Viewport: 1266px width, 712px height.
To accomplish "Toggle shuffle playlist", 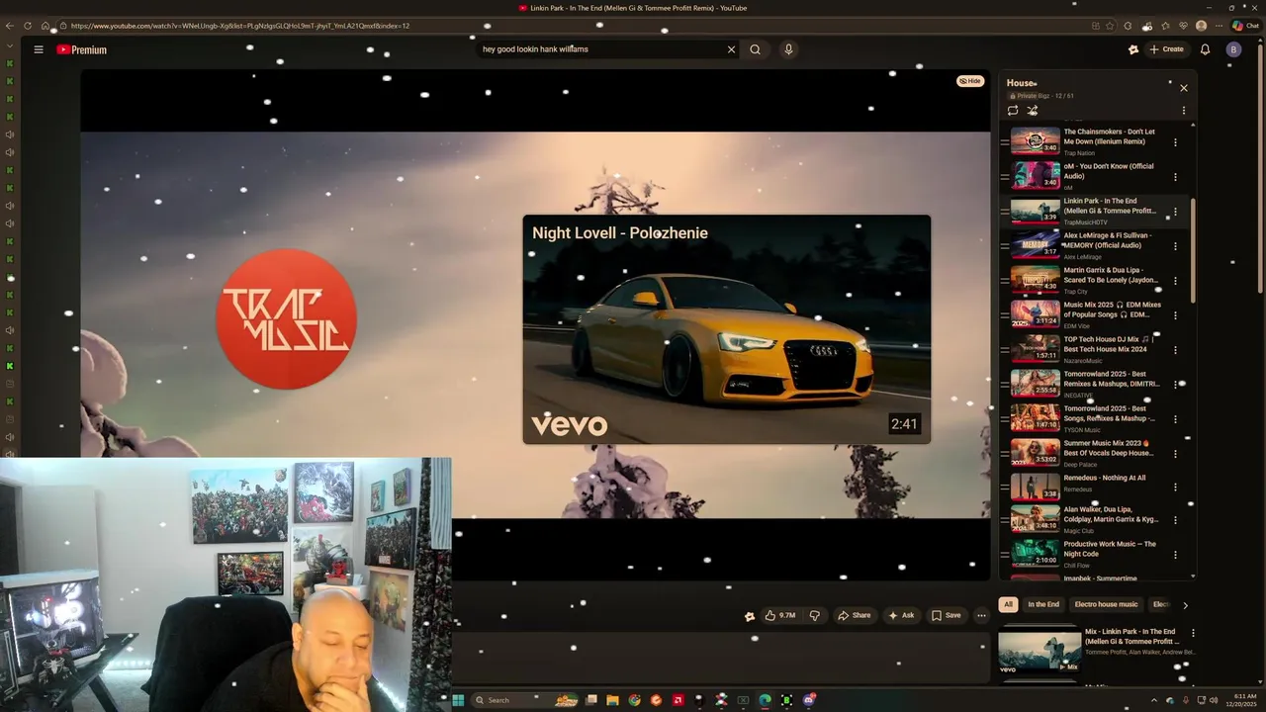I will point(1033,111).
